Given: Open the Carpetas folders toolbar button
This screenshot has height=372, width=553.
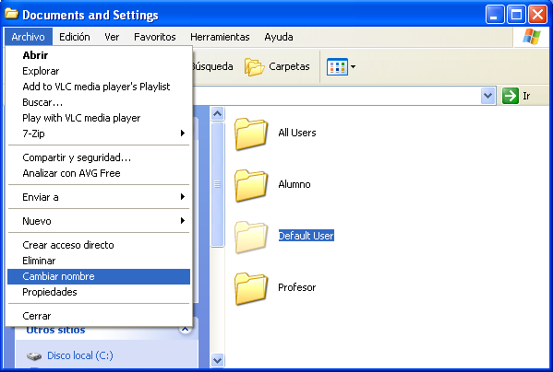Looking at the screenshot, I should 277,66.
